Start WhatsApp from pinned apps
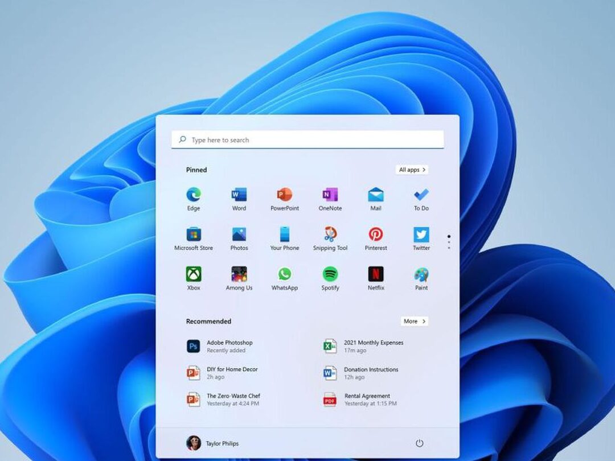 coord(285,274)
